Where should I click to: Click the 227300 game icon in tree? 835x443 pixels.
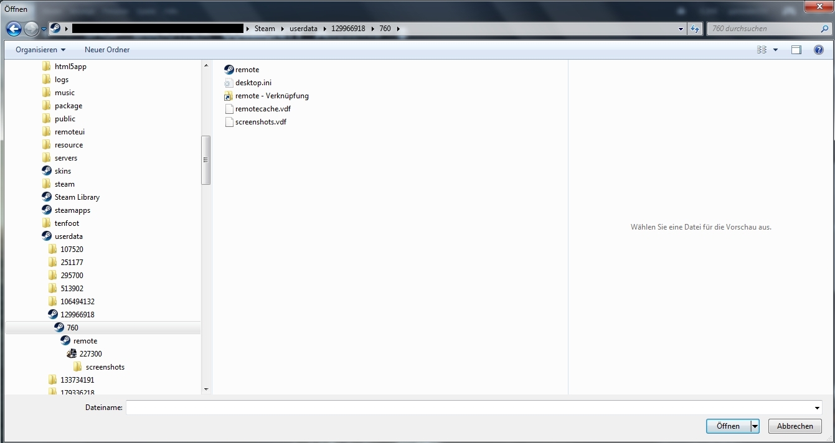72,353
